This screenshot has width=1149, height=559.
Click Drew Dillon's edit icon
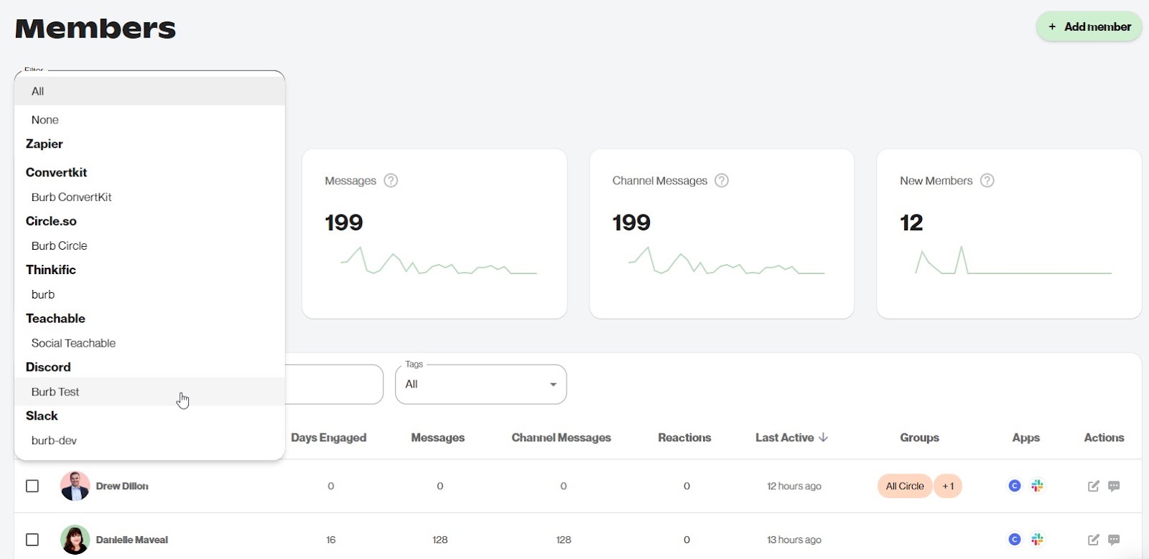point(1093,487)
